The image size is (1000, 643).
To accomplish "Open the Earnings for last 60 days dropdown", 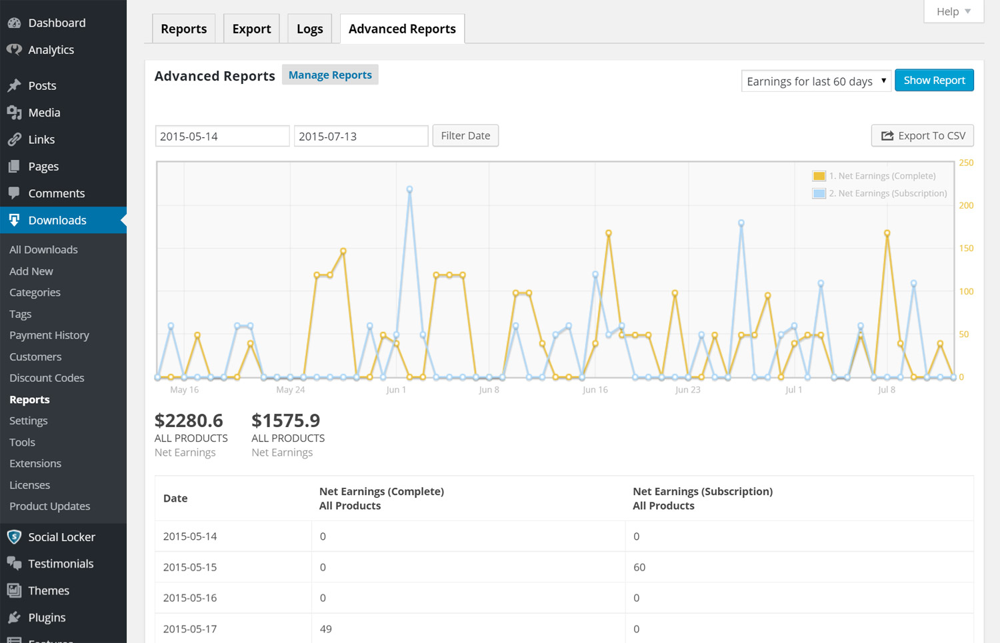I will 815,81.
